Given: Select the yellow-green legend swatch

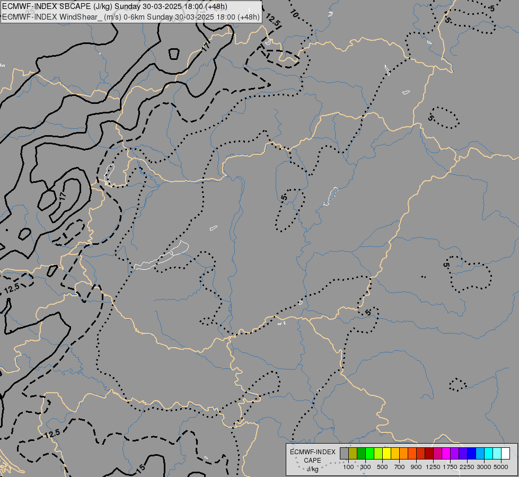Looking at the screenshot, I should (378, 454).
